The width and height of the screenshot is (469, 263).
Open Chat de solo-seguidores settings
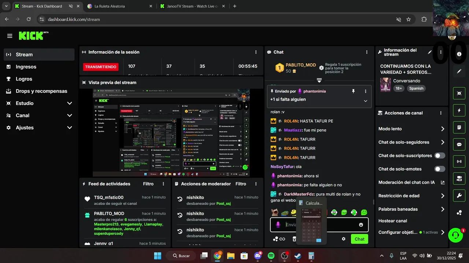(411, 142)
